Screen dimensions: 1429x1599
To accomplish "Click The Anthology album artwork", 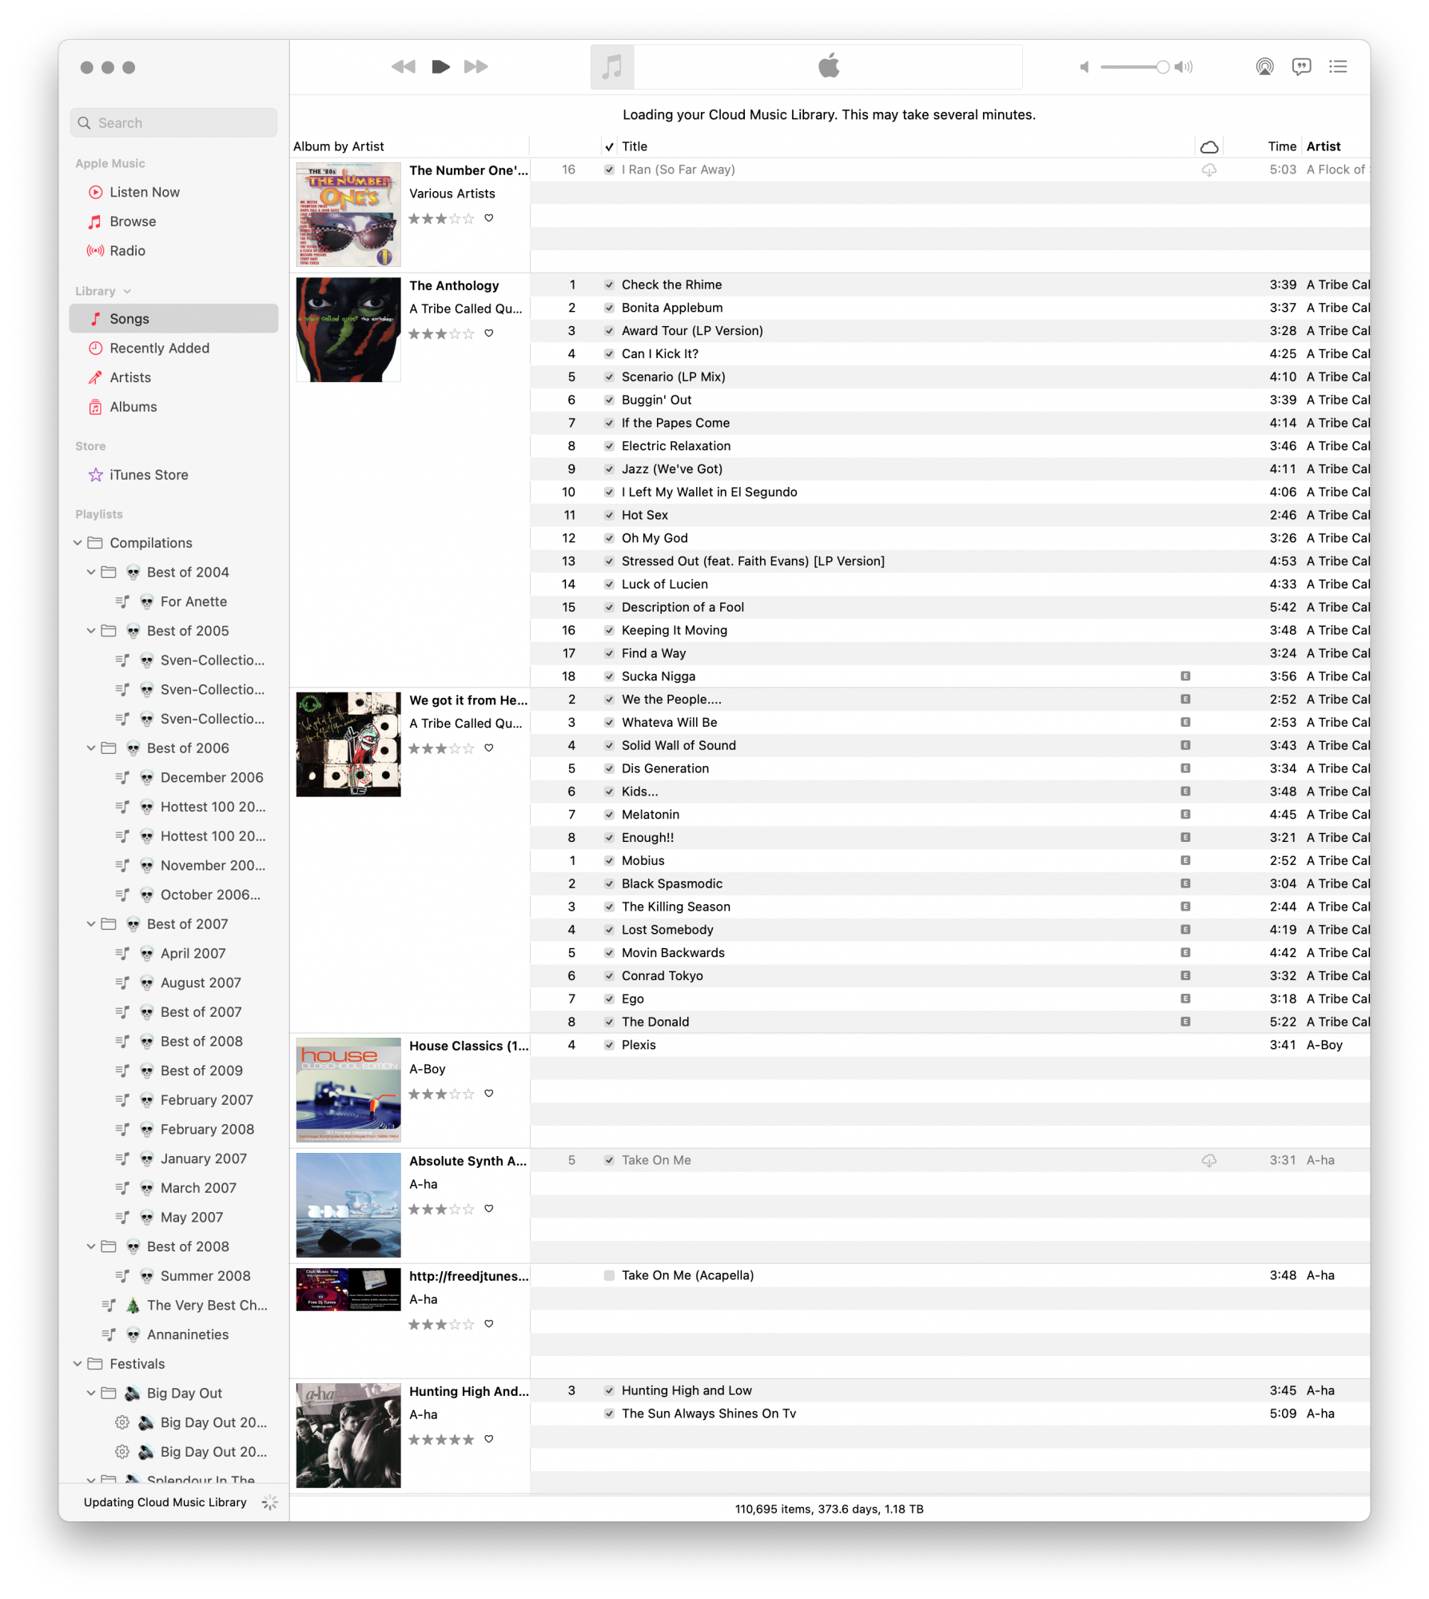I will [348, 329].
